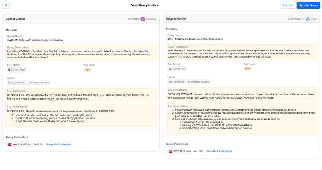
Task: Click 'Review all IAM roles with administrator' step
Action: pyautogui.click(x=235, y=110)
